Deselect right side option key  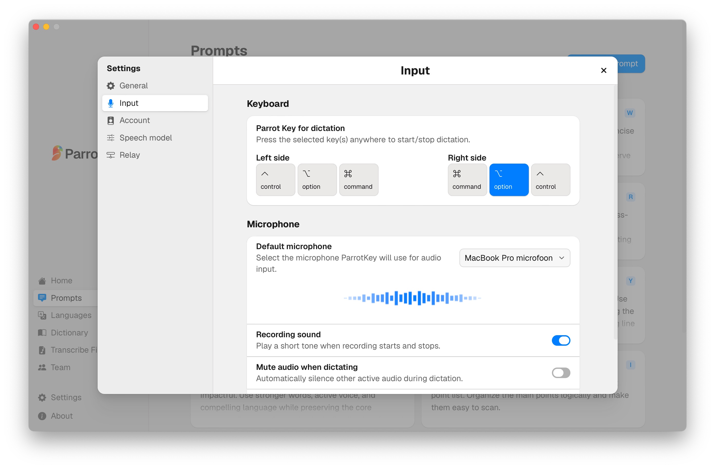(509, 180)
